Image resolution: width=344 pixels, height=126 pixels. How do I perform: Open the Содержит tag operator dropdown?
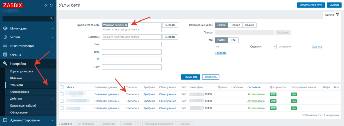pyautogui.click(x=263, y=47)
